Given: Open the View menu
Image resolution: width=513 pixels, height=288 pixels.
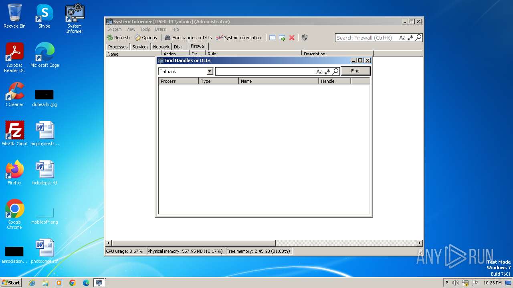Looking at the screenshot, I should (x=131, y=29).
